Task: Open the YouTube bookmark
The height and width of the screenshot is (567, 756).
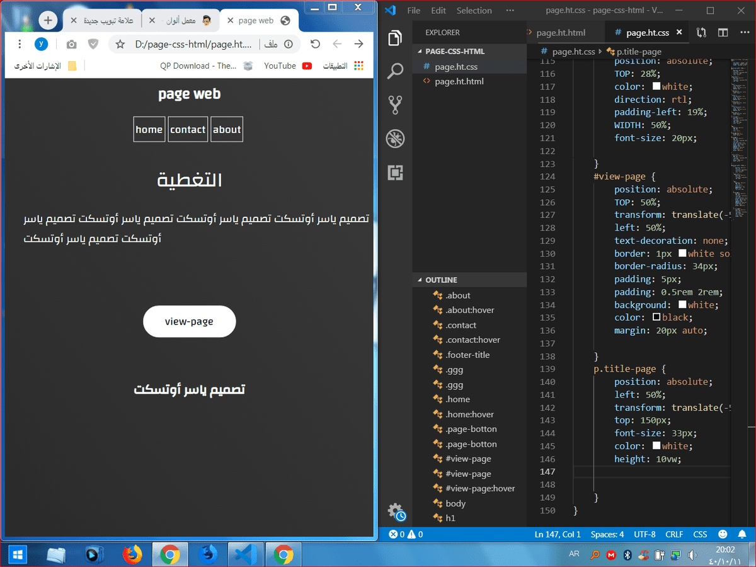Action: [288, 66]
